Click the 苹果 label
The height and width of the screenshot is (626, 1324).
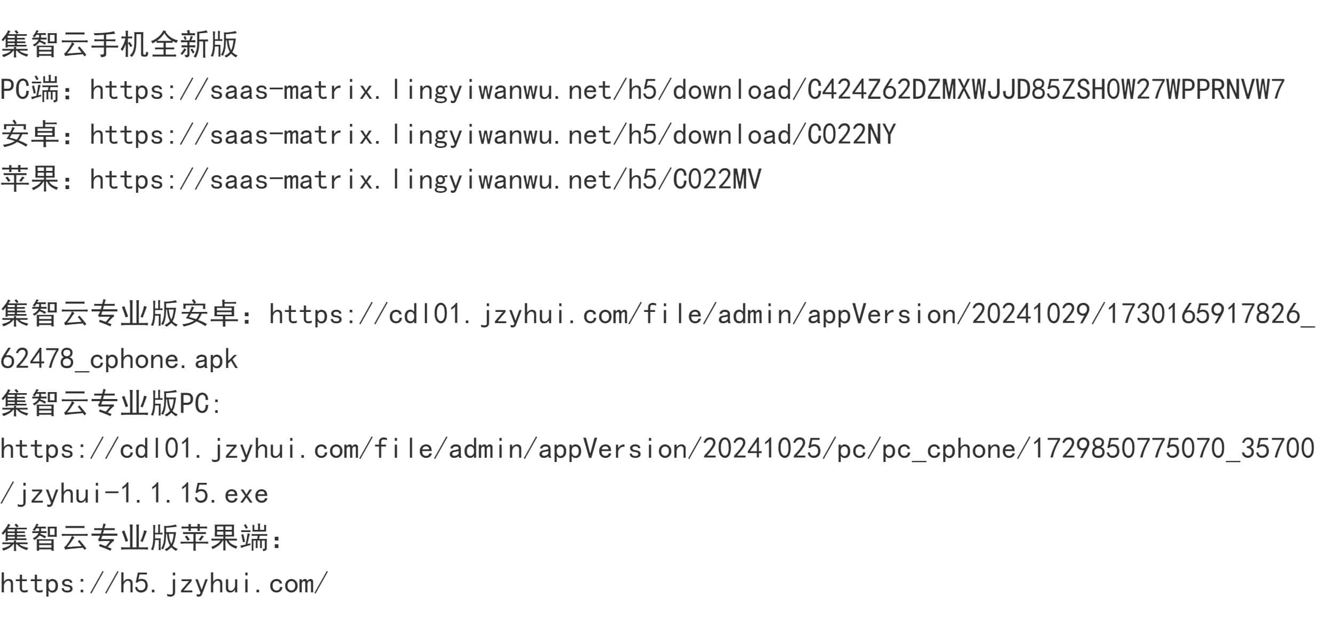point(29,179)
